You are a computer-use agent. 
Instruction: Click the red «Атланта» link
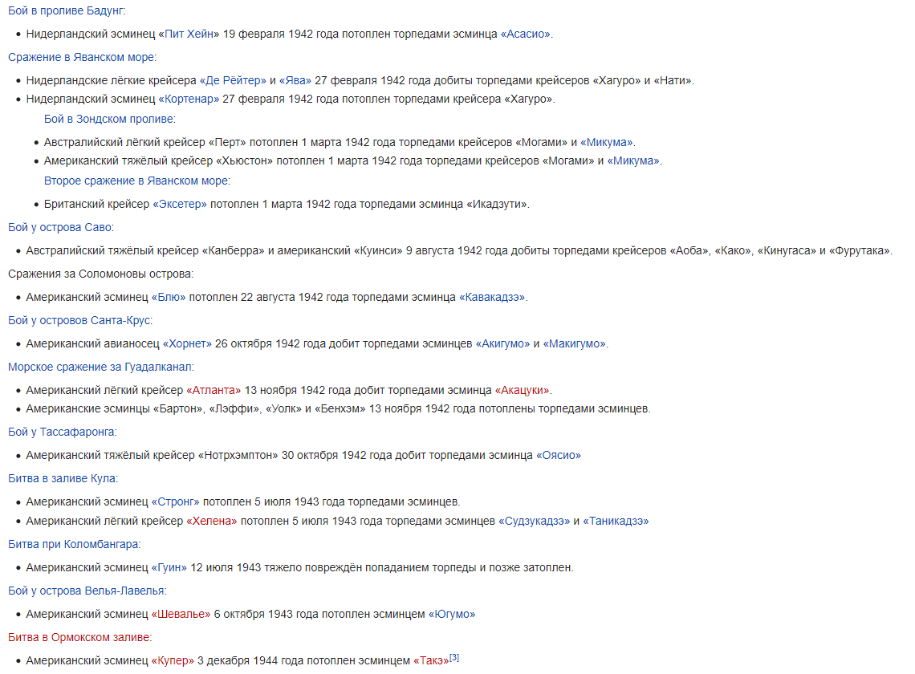point(213,391)
